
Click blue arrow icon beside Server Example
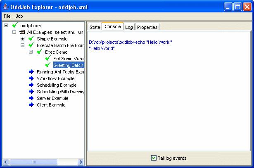point(31,98)
